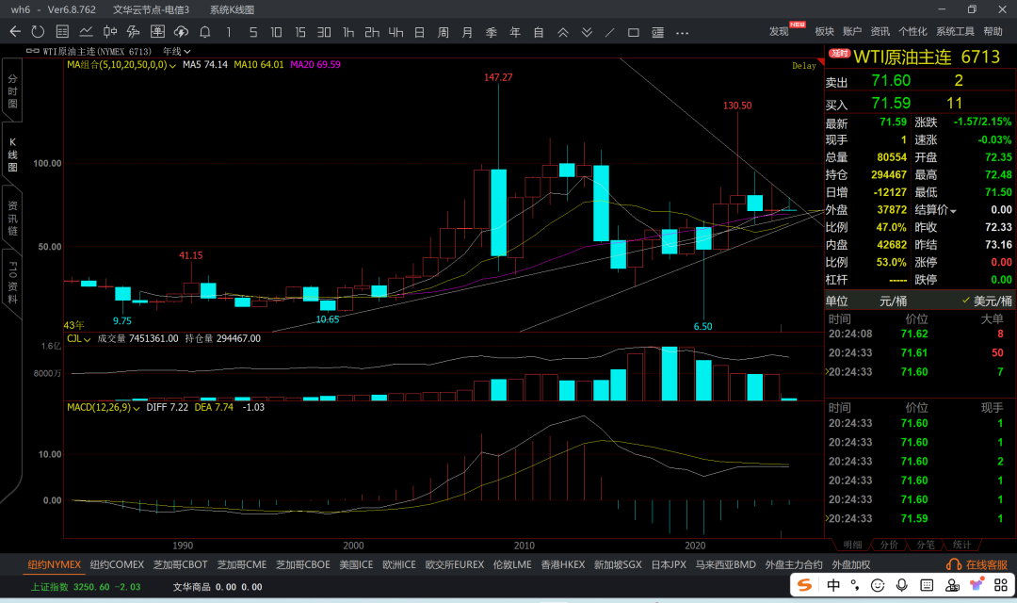
Task: Select the 伦敦LME exchange tab
Action: click(512, 564)
